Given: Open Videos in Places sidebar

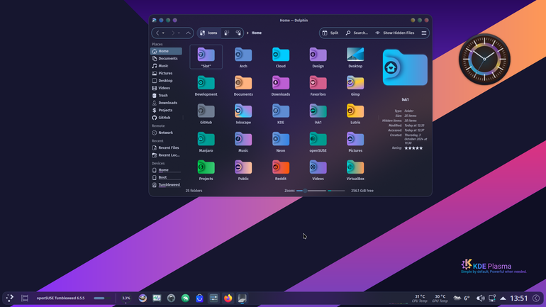Looking at the screenshot, I should point(166,88).
